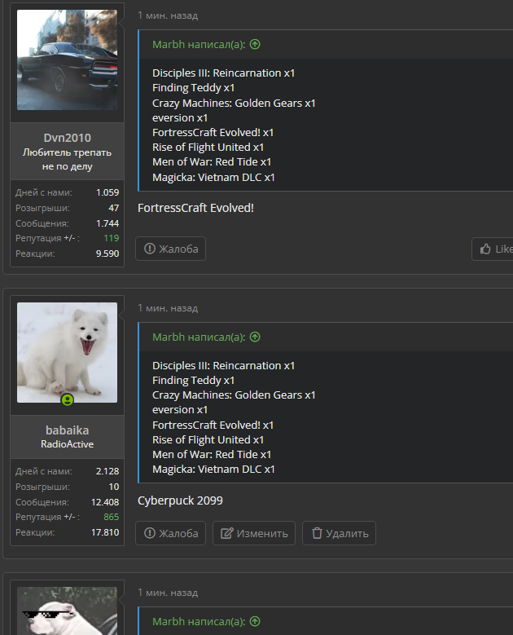Viewport: 513px width, 635px height.
Task: Select the 'Любитель трепать не по делу' user title
Action: tap(67, 159)
